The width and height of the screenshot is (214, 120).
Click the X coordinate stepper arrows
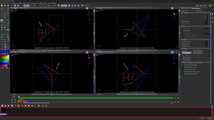click(208, 15)
